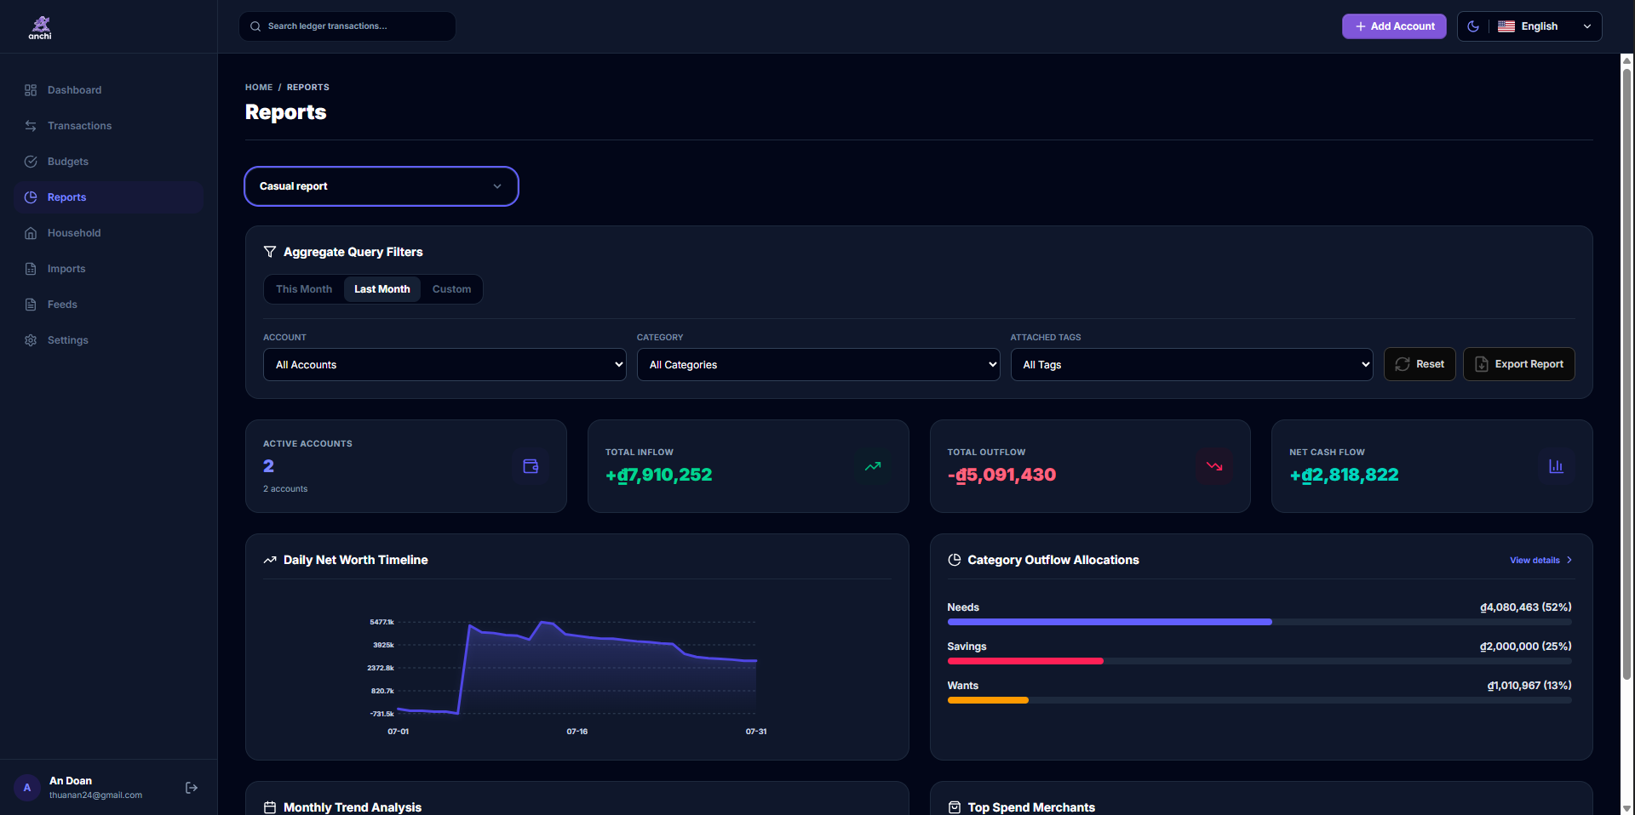Click the Budgets check-circle icon in sidebar

(31, 162)
